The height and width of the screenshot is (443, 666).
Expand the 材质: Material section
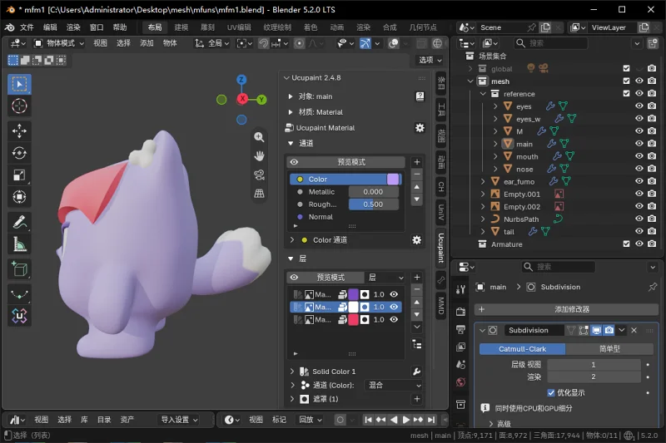pos(291,112)
